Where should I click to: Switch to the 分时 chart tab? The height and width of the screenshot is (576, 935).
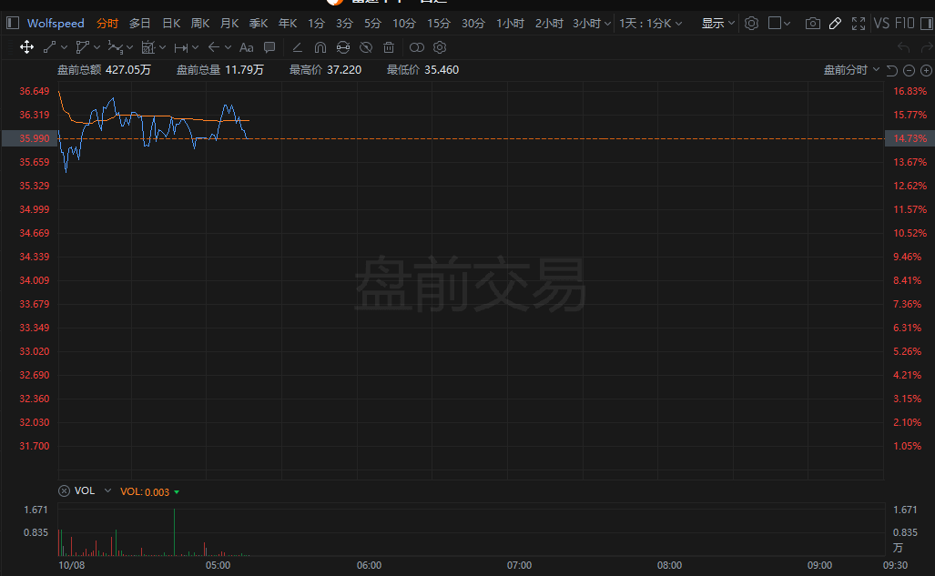[107, 24]
